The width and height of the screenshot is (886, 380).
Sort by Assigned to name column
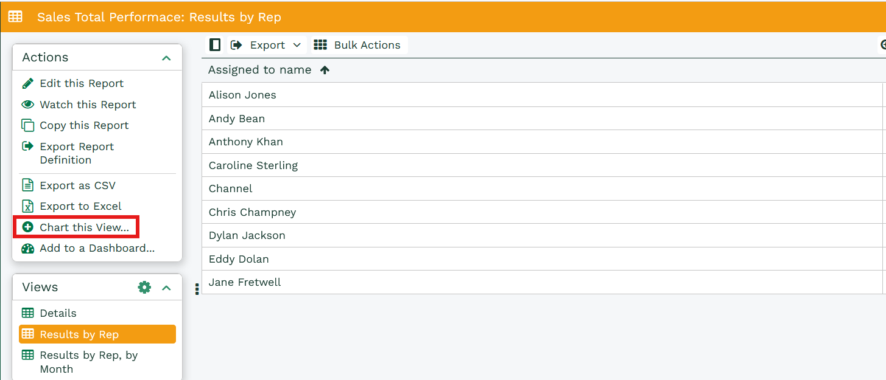click(260, 70)
